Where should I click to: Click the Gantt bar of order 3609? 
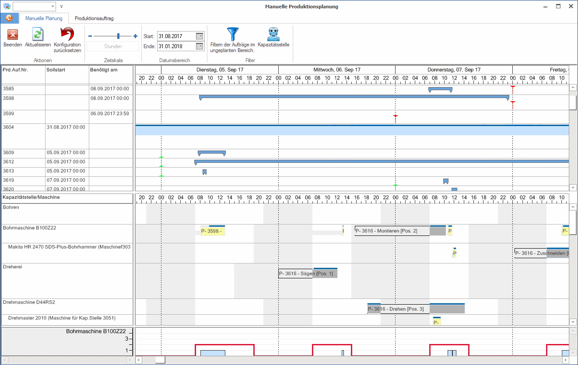[212, 153]
